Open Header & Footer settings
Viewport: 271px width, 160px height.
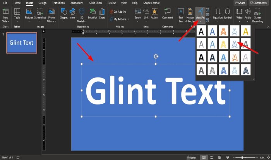point(190,15)
